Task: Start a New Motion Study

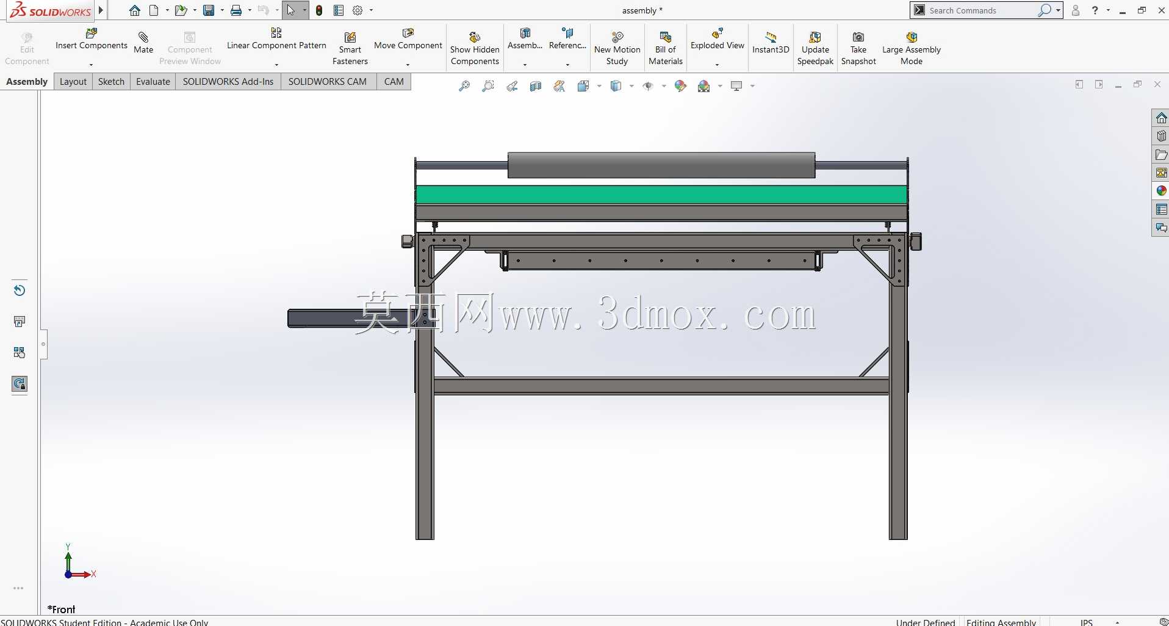Action: (x=617, y=48)
